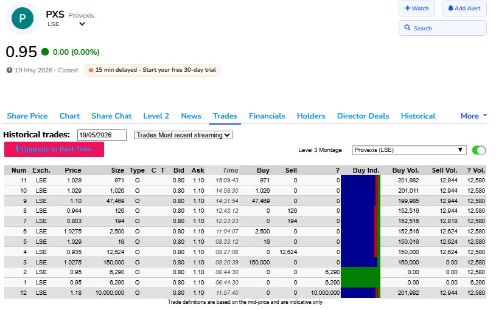Expand the LSE exchange chevron

82,24
